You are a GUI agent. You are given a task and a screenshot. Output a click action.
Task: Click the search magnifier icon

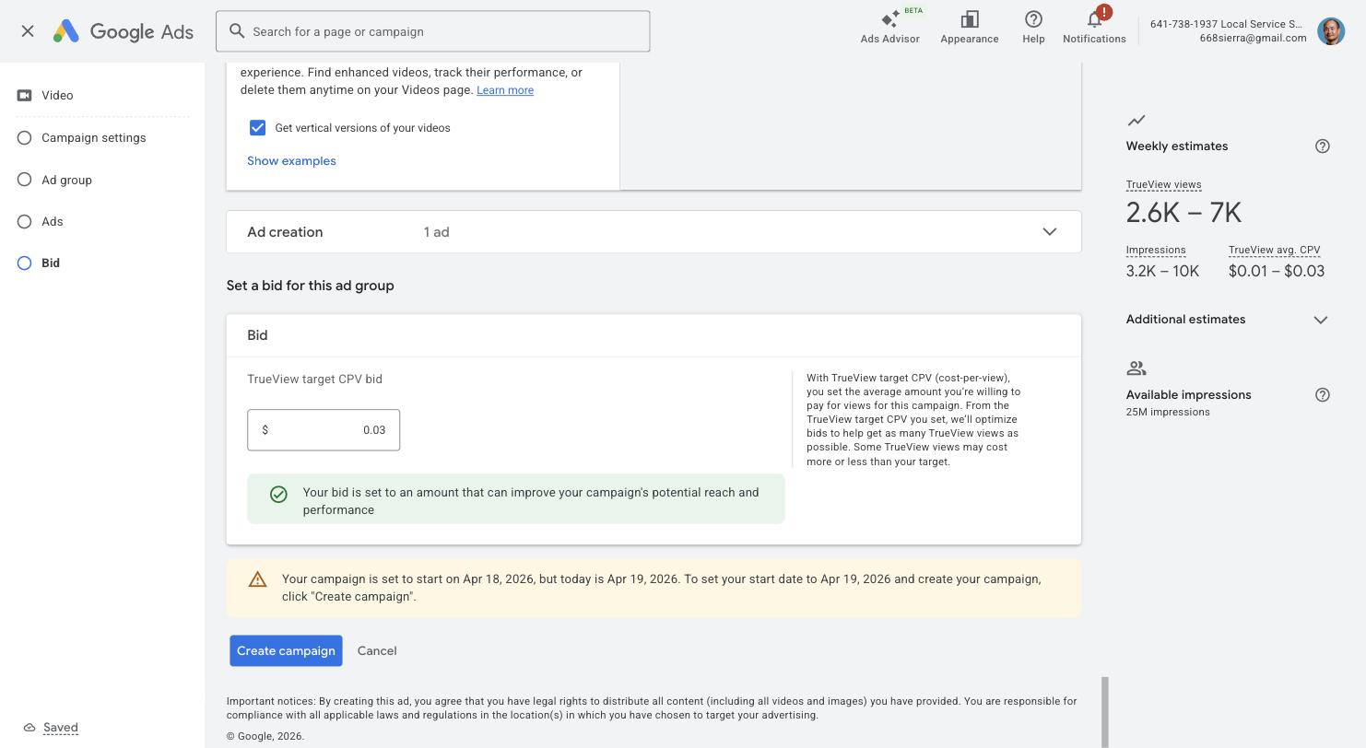[237, 30]
